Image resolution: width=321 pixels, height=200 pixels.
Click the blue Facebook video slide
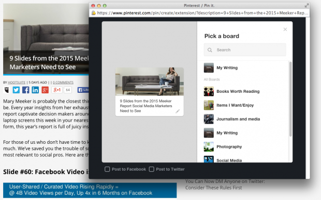pyautogui.click(x=90, y=190)
